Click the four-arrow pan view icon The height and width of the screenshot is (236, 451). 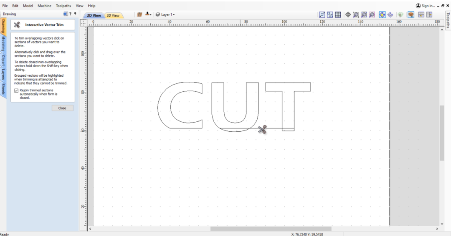click(348, 15)
